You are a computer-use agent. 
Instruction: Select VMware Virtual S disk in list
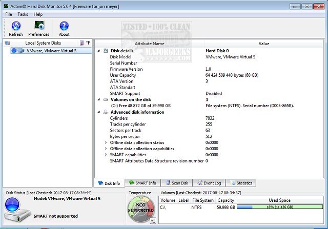tap(51, 51)
